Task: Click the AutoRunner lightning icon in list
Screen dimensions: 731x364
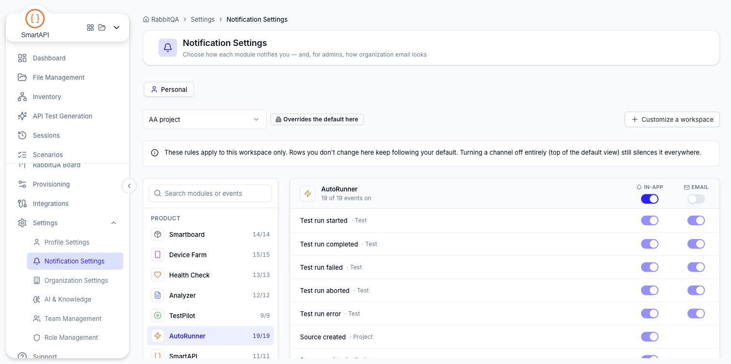Action: click(x=158, y=336)
